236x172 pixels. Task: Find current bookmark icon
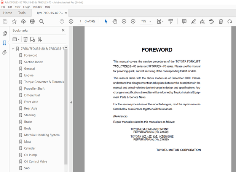tap(40, 39)
